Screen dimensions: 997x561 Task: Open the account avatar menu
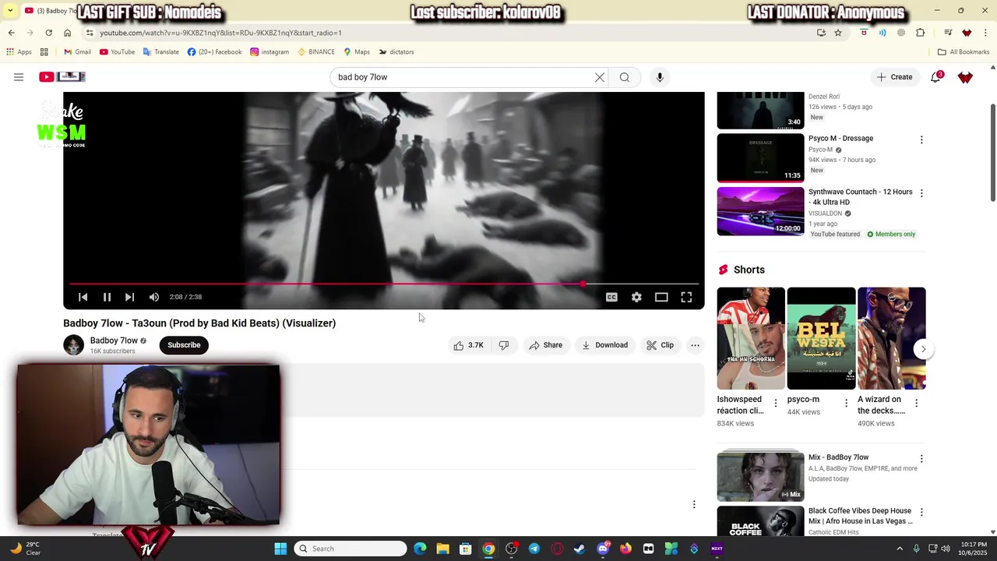(x=965, y=77)
